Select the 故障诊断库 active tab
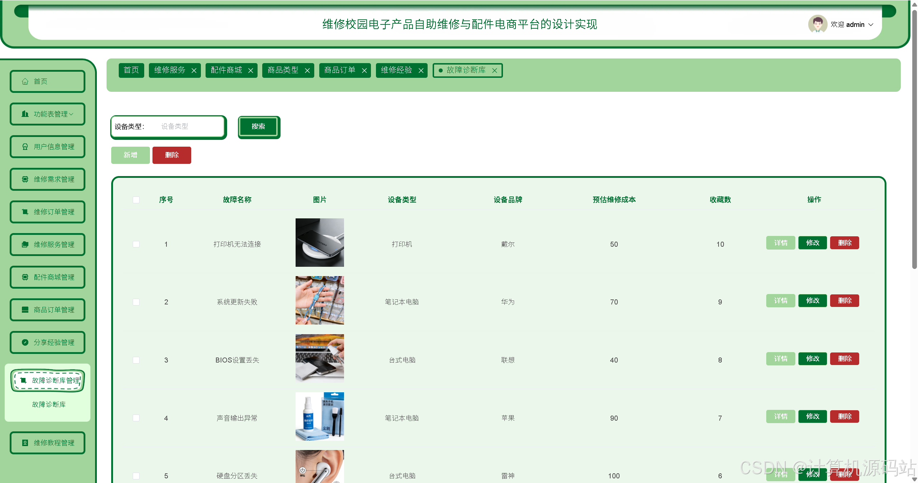Viewport: 918px width, 483px height. [466, 70]
